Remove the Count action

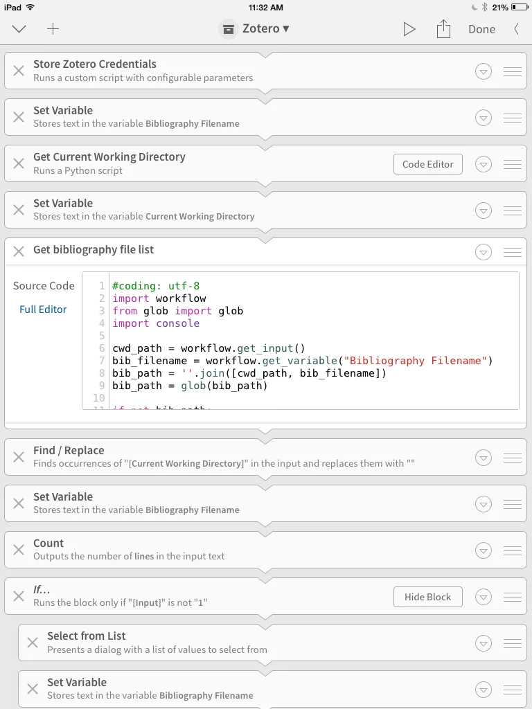pyautogui.click(x=19, y=549)
